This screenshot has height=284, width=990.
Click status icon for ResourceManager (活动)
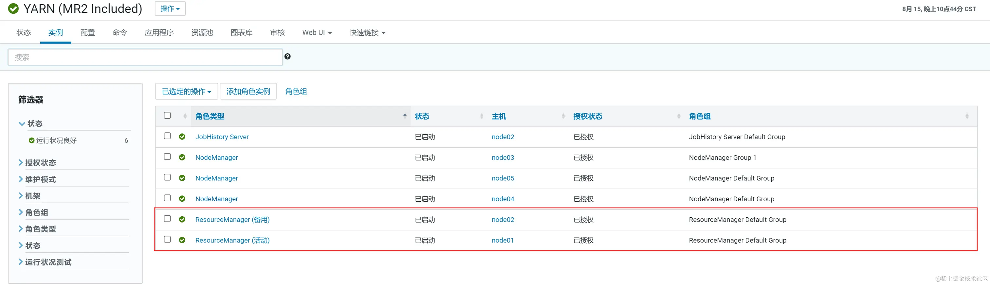pyautogui.click(x=182, y=240)
